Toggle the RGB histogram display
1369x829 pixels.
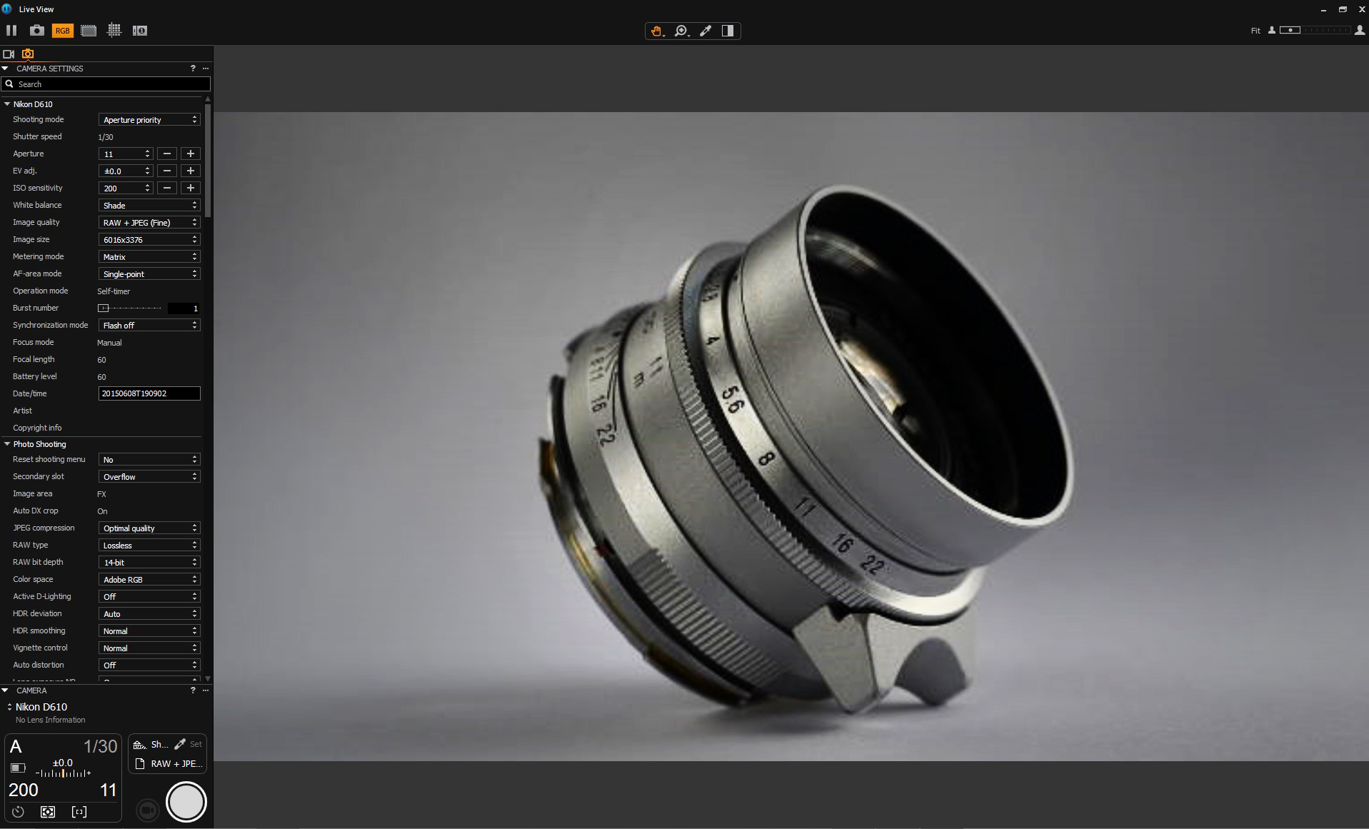click(x=62, y=31)
